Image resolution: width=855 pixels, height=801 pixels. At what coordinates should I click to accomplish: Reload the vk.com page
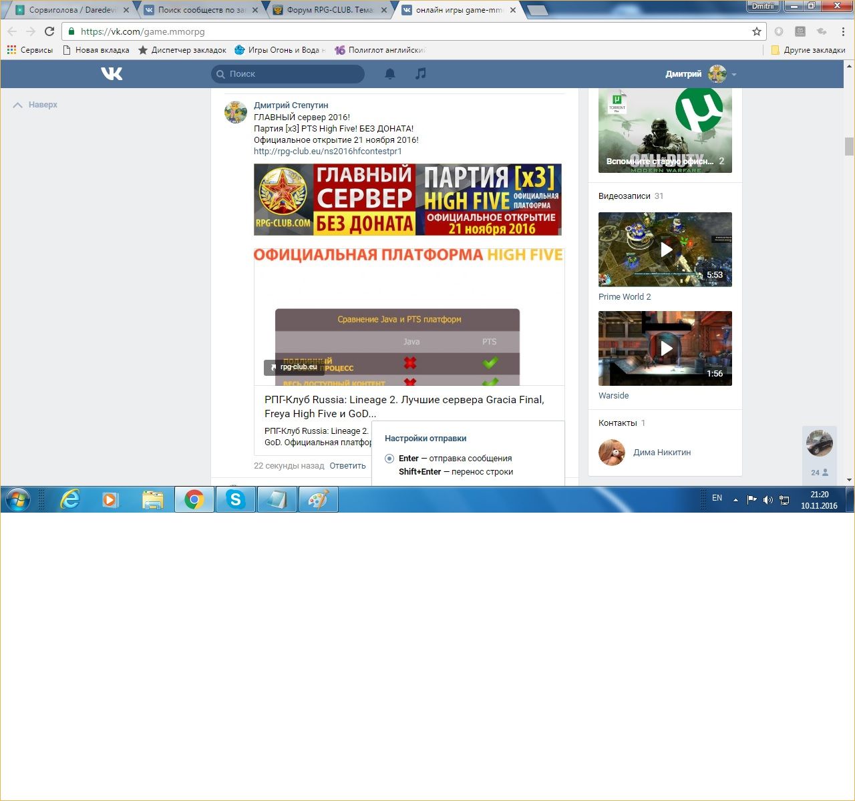(49, 31)
